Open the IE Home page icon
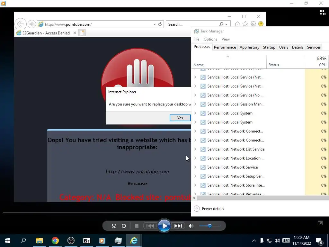Viewport: 329px width, 247px height. tap(237, 24)
